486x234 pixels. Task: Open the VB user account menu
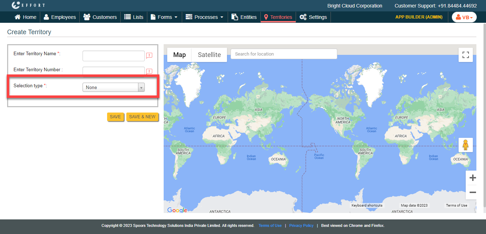coord(464,17)
